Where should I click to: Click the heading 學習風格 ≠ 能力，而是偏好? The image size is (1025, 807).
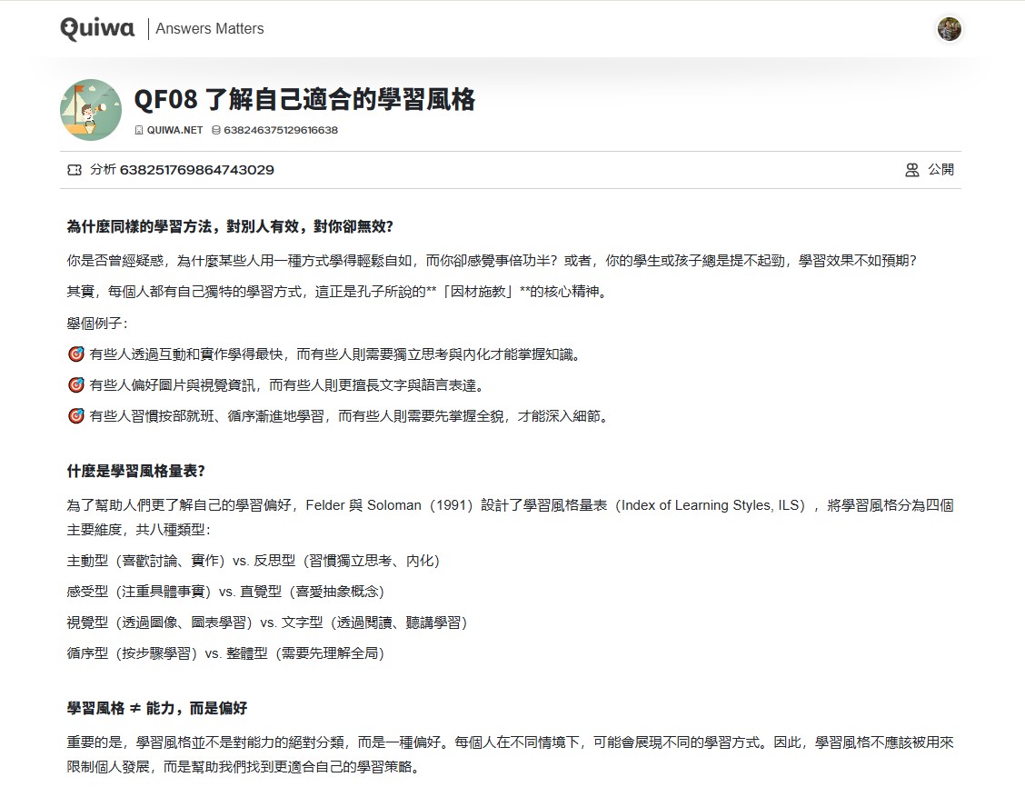click(x=157, y=708)
